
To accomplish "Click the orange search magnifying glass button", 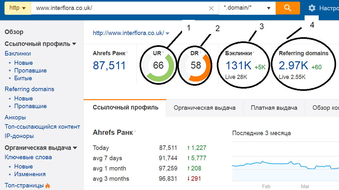I will click(287, 8).
